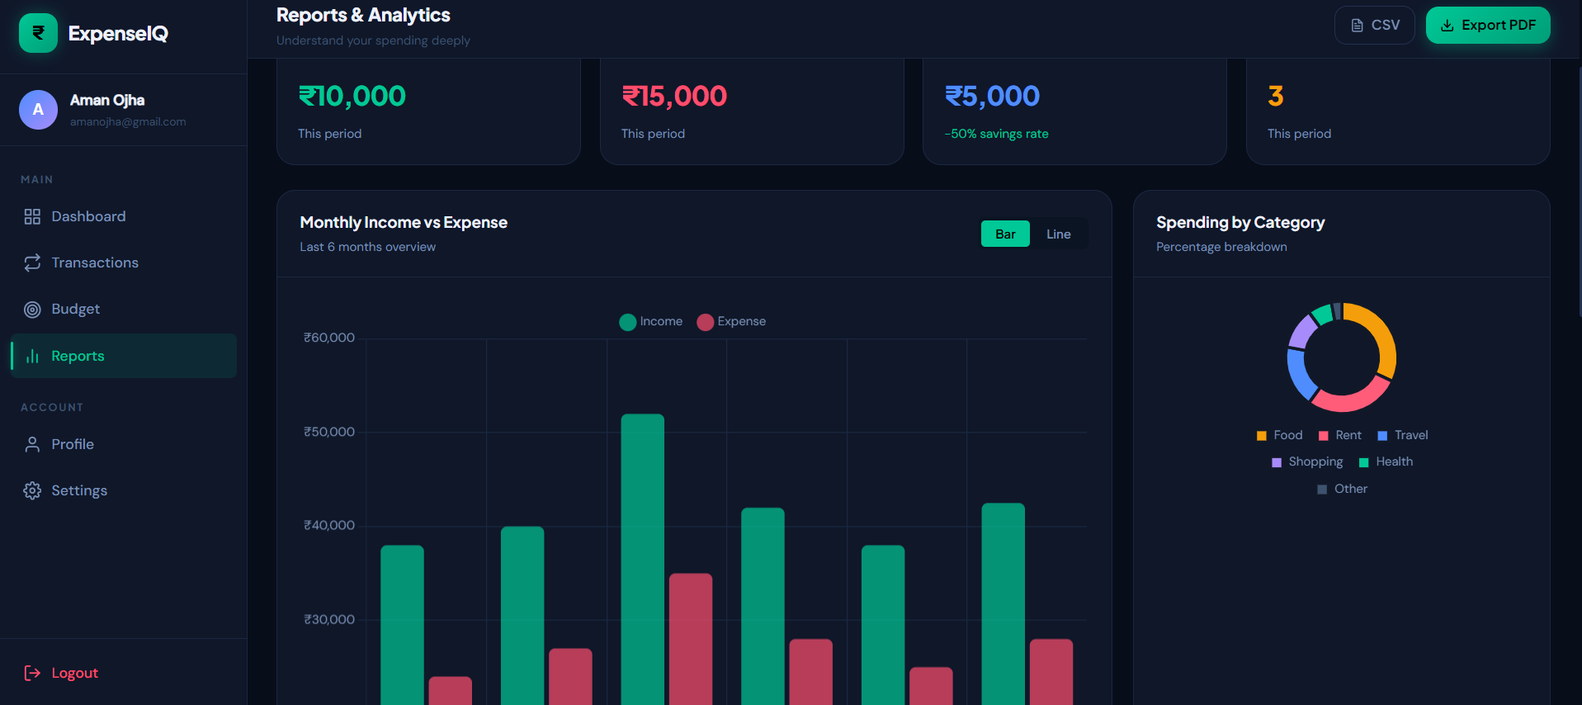Click the ExpenseIQ brand name
This screenshot has width=1582, height=705.
click(118, 33)
